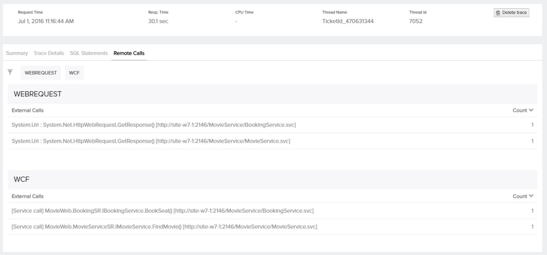Toggle the WEBREQUEST filter chip
Viewport: 547px width, 255px height.
click(x=40, y=73)
